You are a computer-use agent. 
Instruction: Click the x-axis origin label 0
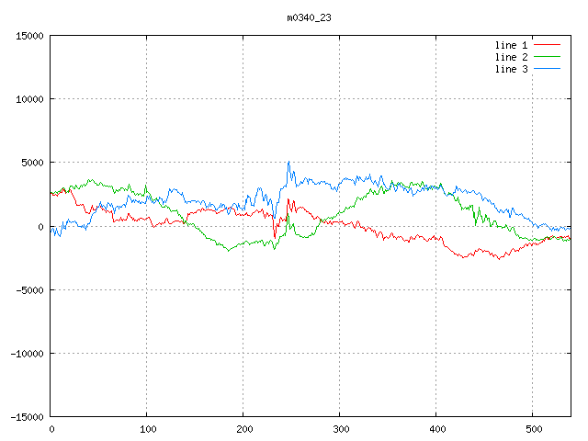tap(51, 429)
